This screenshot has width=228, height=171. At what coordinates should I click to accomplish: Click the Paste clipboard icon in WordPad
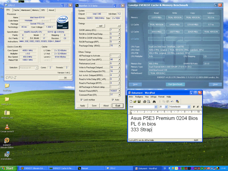(168, 101)
